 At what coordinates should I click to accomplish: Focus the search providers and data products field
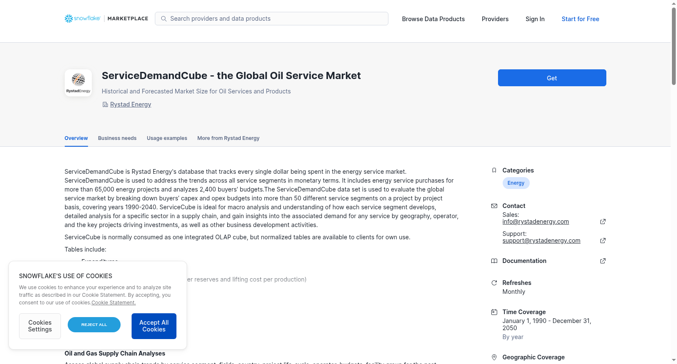(x=272, y=19)
